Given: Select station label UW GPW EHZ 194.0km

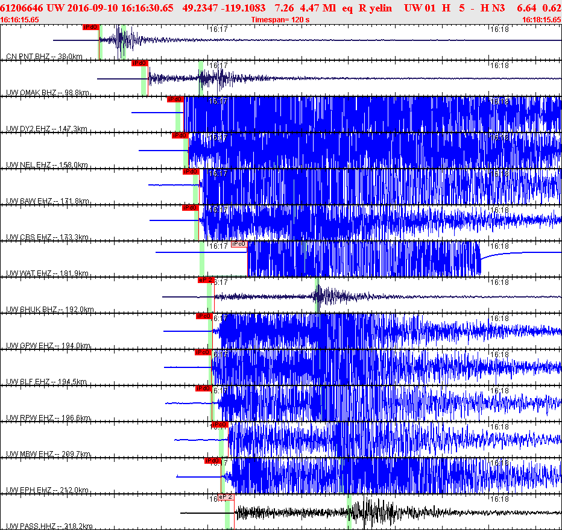Looking at the screenshot, I should [47, 346].
